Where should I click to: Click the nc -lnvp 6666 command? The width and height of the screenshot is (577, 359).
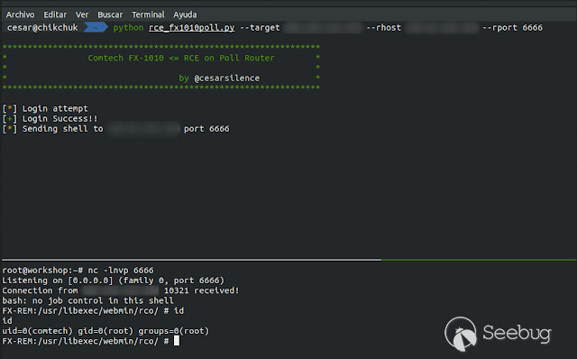click(x=121, y=271)
